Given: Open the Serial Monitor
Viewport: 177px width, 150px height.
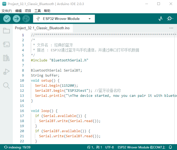Looking at the screenshot, I should (x=170, y=19).
